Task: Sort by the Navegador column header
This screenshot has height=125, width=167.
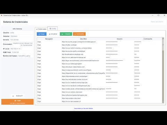Action: (x=49, y=39)
